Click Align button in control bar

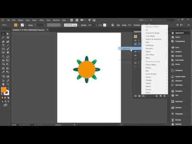[x=118, y=25]
